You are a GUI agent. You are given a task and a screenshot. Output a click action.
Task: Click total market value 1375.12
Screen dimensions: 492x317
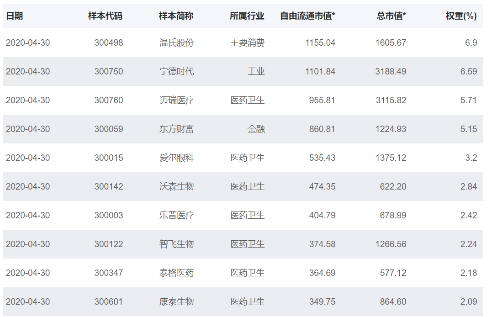[391, 158]
